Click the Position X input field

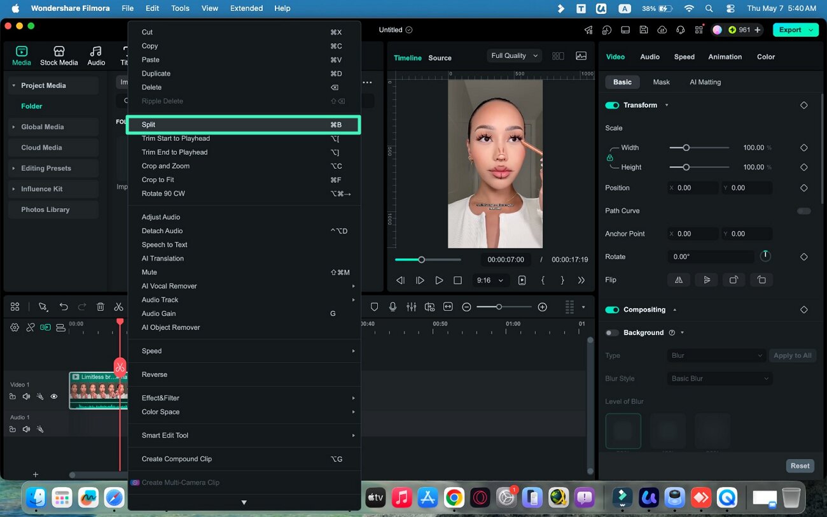click(692, 188)
